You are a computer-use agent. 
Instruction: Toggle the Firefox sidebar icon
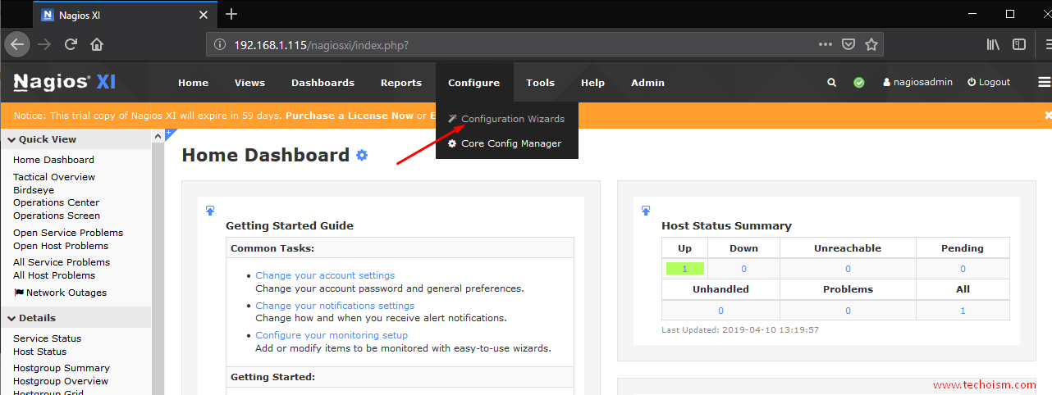coord(1018,44)
